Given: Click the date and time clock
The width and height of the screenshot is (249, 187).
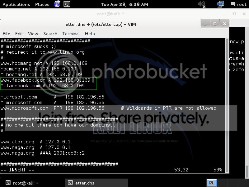Looking at the screenshot, I should (124, 4).
